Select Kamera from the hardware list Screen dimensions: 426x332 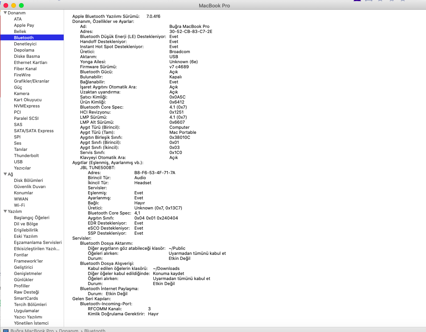[x=22, y=93]
